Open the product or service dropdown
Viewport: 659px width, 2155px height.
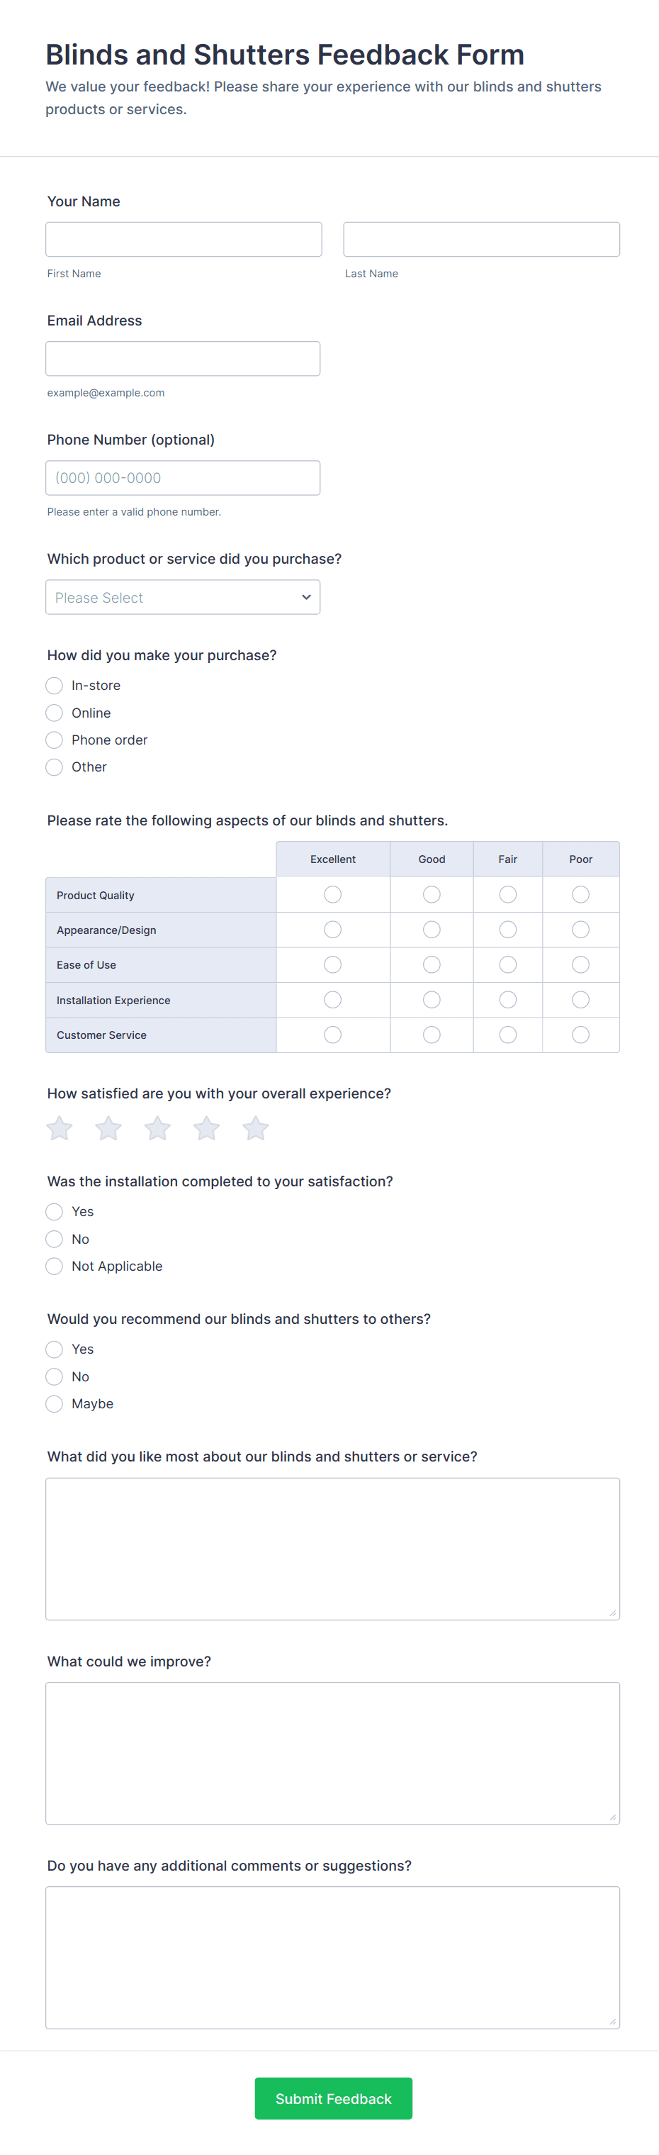coord(182,597)
